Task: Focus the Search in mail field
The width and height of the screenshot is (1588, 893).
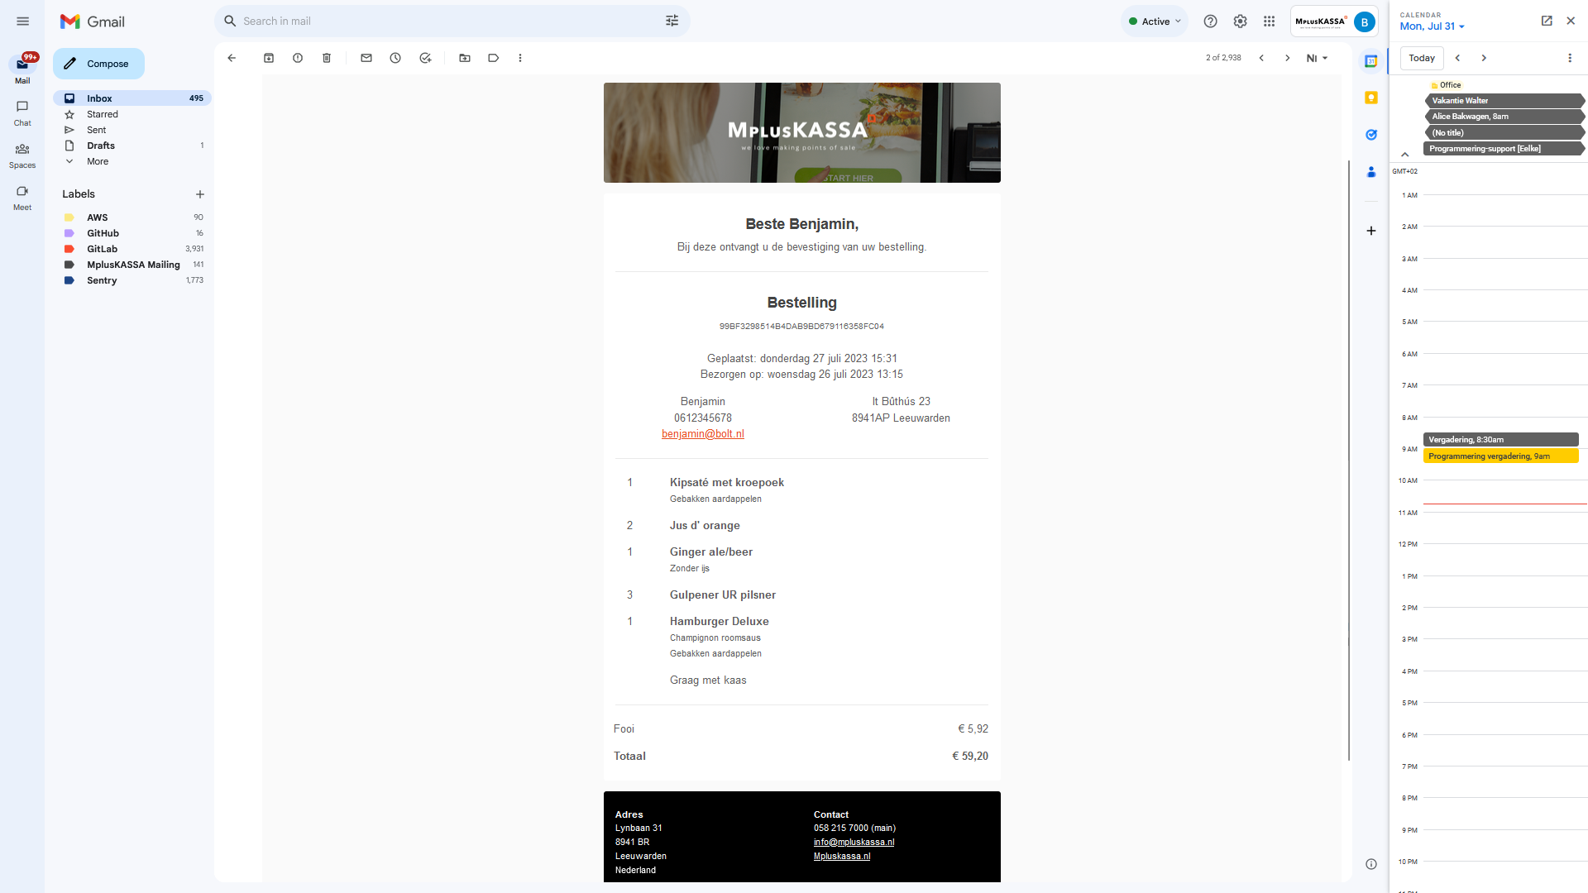Action: (x=451, y=21)
